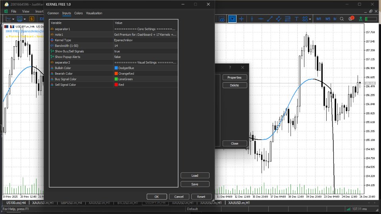Confirm with the OK button
381x214 pixels.
pos(157,197)
